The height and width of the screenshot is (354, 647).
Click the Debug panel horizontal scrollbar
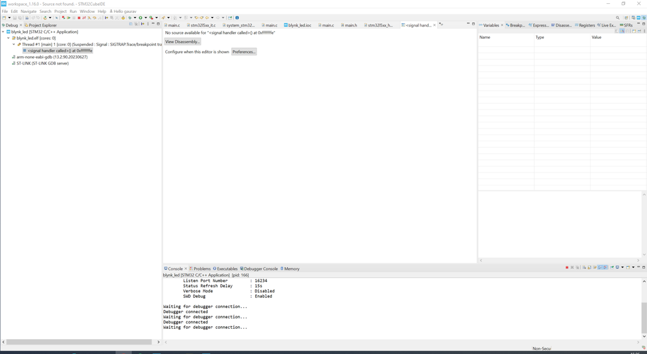coord(79,342)
